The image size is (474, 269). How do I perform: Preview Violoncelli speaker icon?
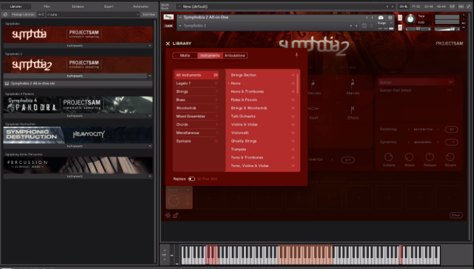(x=293, y=133)
